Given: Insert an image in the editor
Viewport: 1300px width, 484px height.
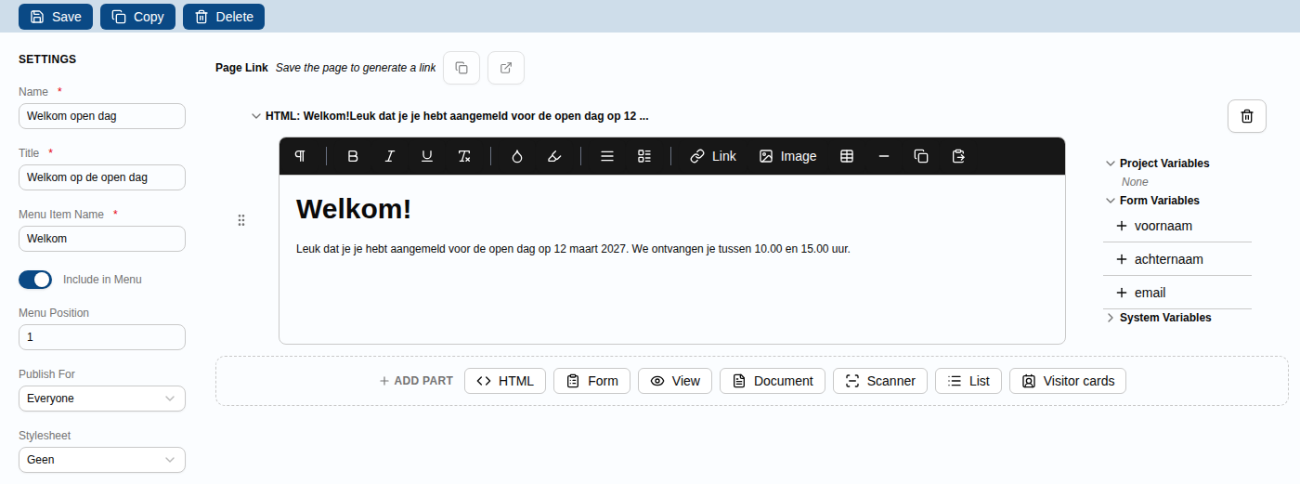Looking at the screenshot, I should (787, 156).
